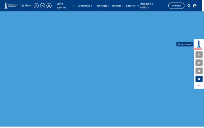Click the ¿Te ayudamos? tooltip label
The width and height of the screenshot is (204, 128).
pos(184,44)
